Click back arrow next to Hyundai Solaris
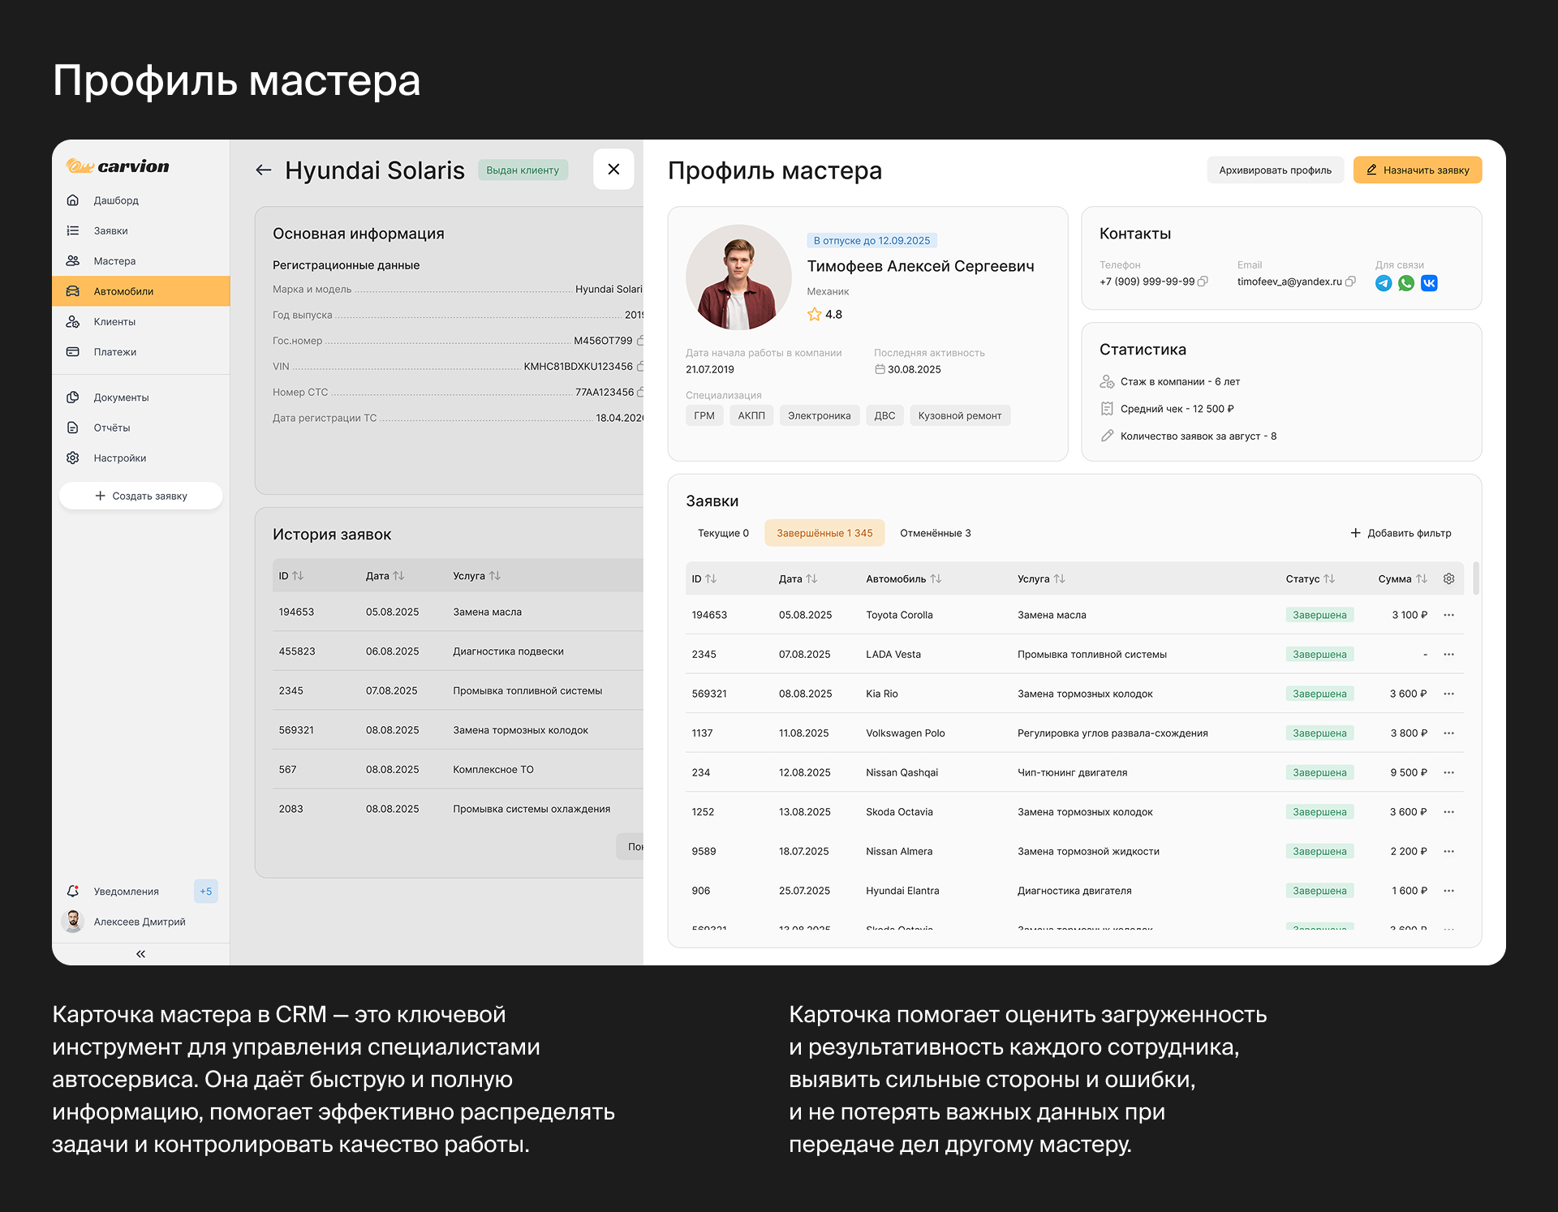Image resolution: width=1558 pixels, height=1212 pixels. point(263,170)
